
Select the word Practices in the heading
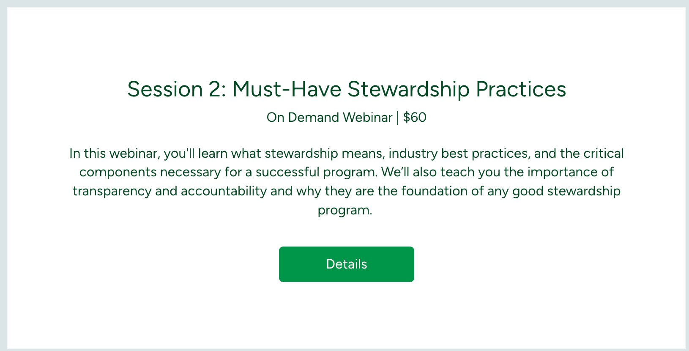click(x=521, y=89)
